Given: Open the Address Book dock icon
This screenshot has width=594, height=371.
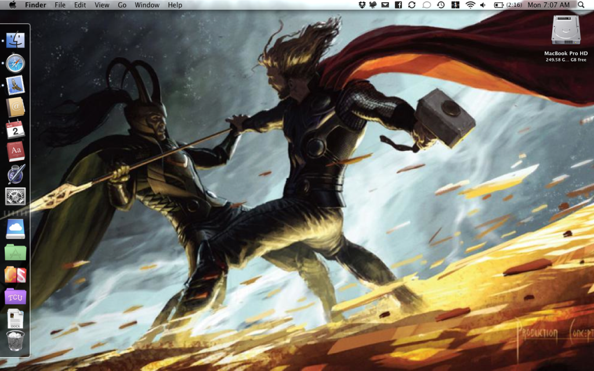Looking at the screenshot, I should 16,107.
